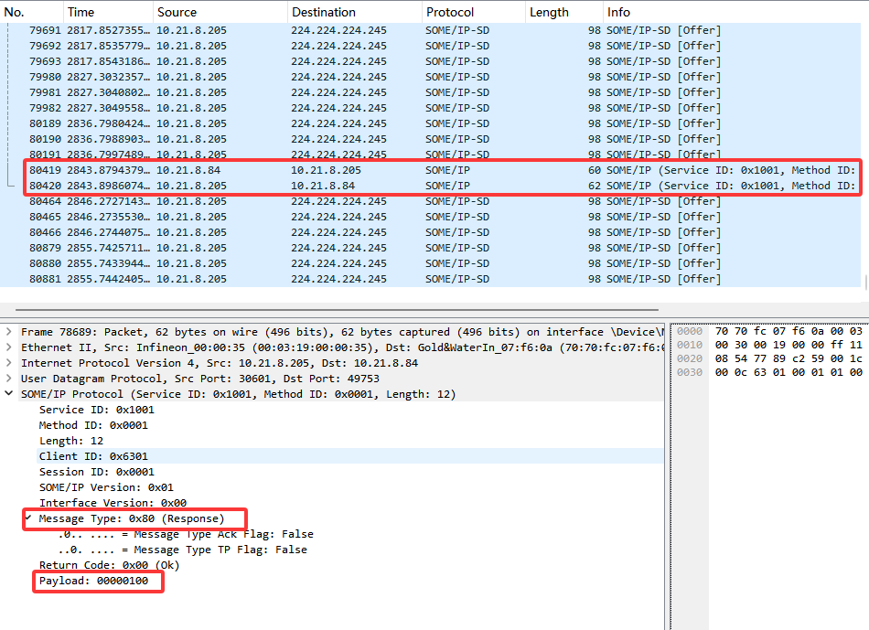Image resolution: width=869 pixels, height=630 pixels.
Task: Select the 'Length: 12' field
Action: [71, 441]
